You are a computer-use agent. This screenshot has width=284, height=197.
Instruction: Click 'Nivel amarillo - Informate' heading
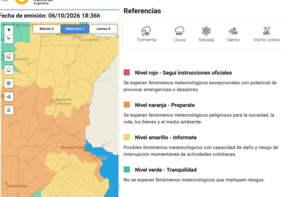point(166,137)
